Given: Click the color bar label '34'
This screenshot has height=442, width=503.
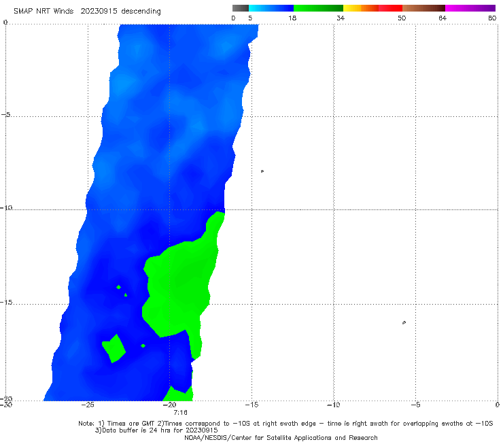Looking at the screenshot, I should coord(341,18).
